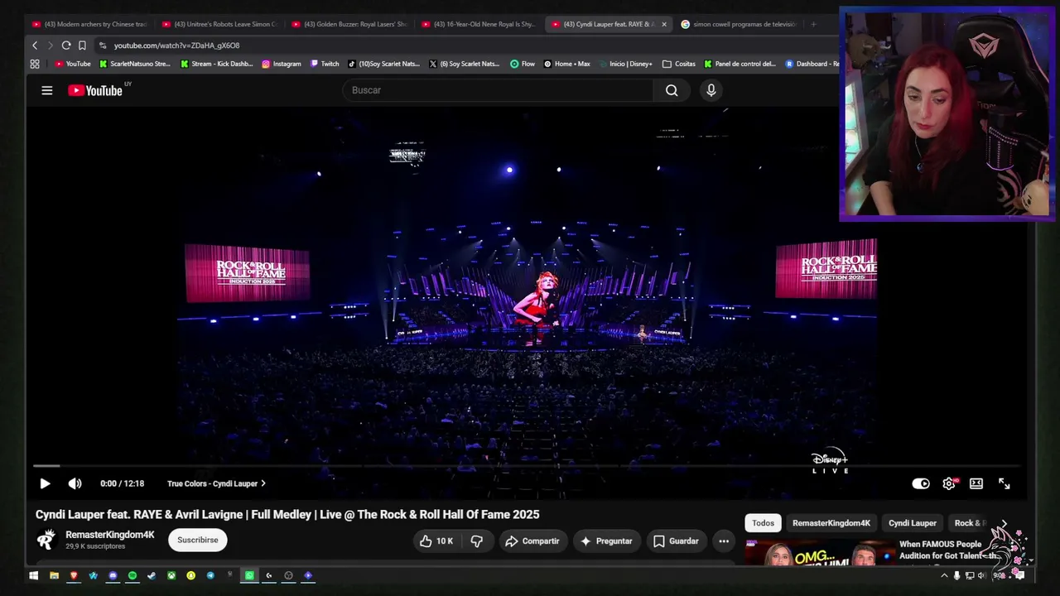Open the YouTube guide hamburger menu
Viewport: 1060px width, 596px height.
coord(47,90)
